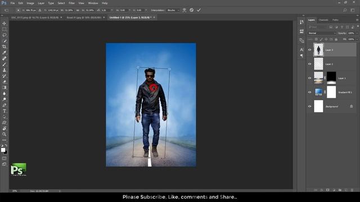Hide Layer 3 with its eye icon
Image resolution: width=360 pixels, height=202 pixels.
tap(309, 50)
